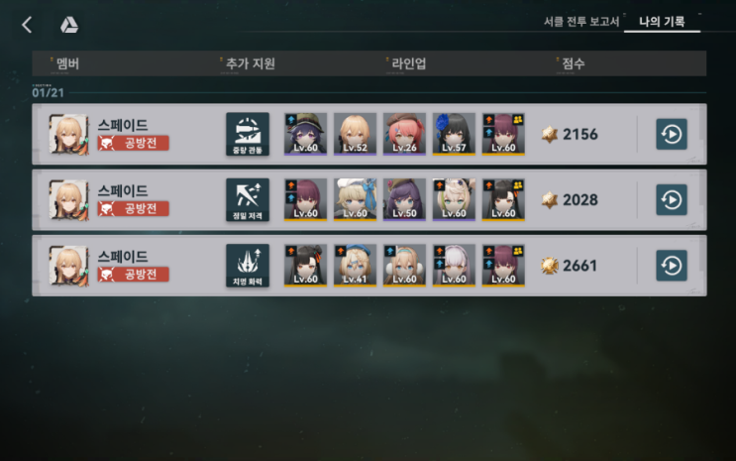Switch to 서클 전투 보고서 tab
Image resolution: width=736 pixels, height=461 pixels.
pos(581,22)
